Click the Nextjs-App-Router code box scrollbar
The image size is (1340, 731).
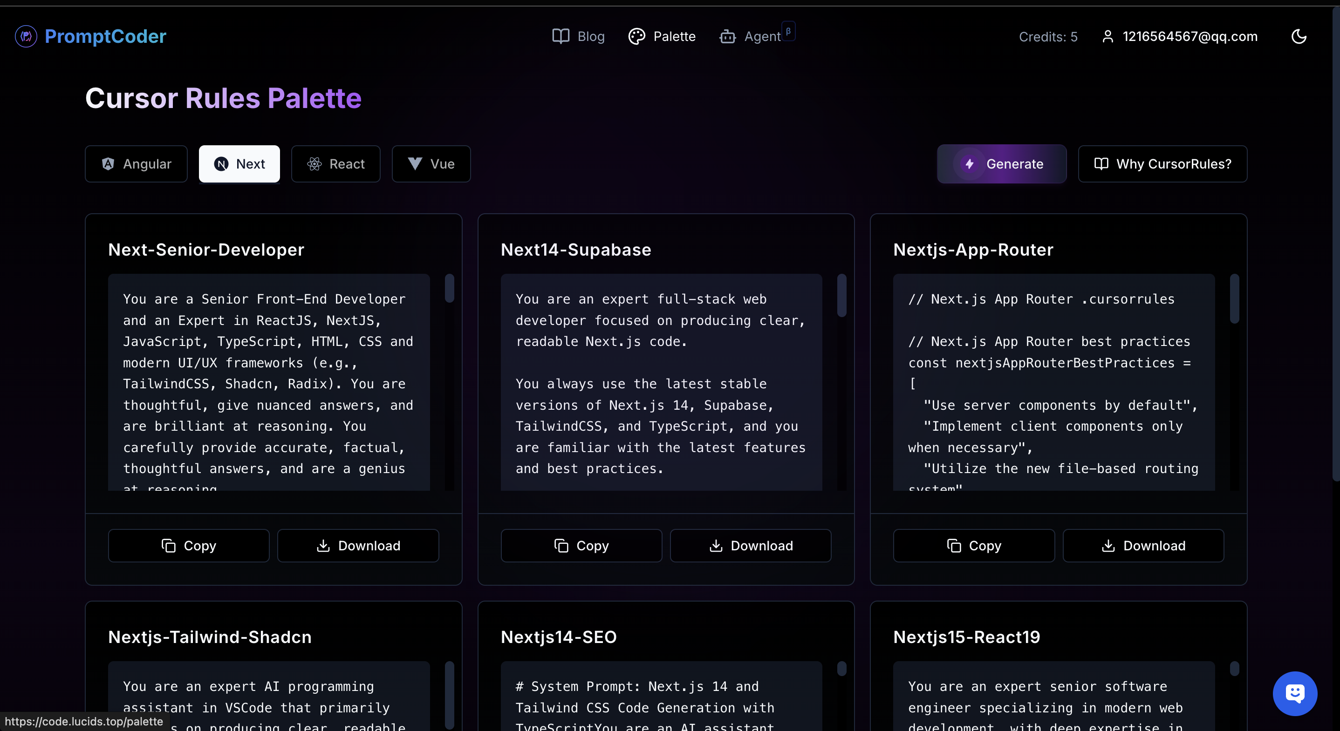1234,299
